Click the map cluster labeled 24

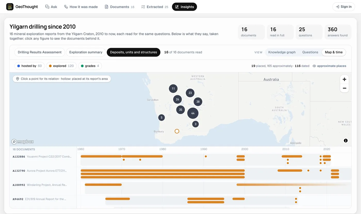click(x=177, y=99)
